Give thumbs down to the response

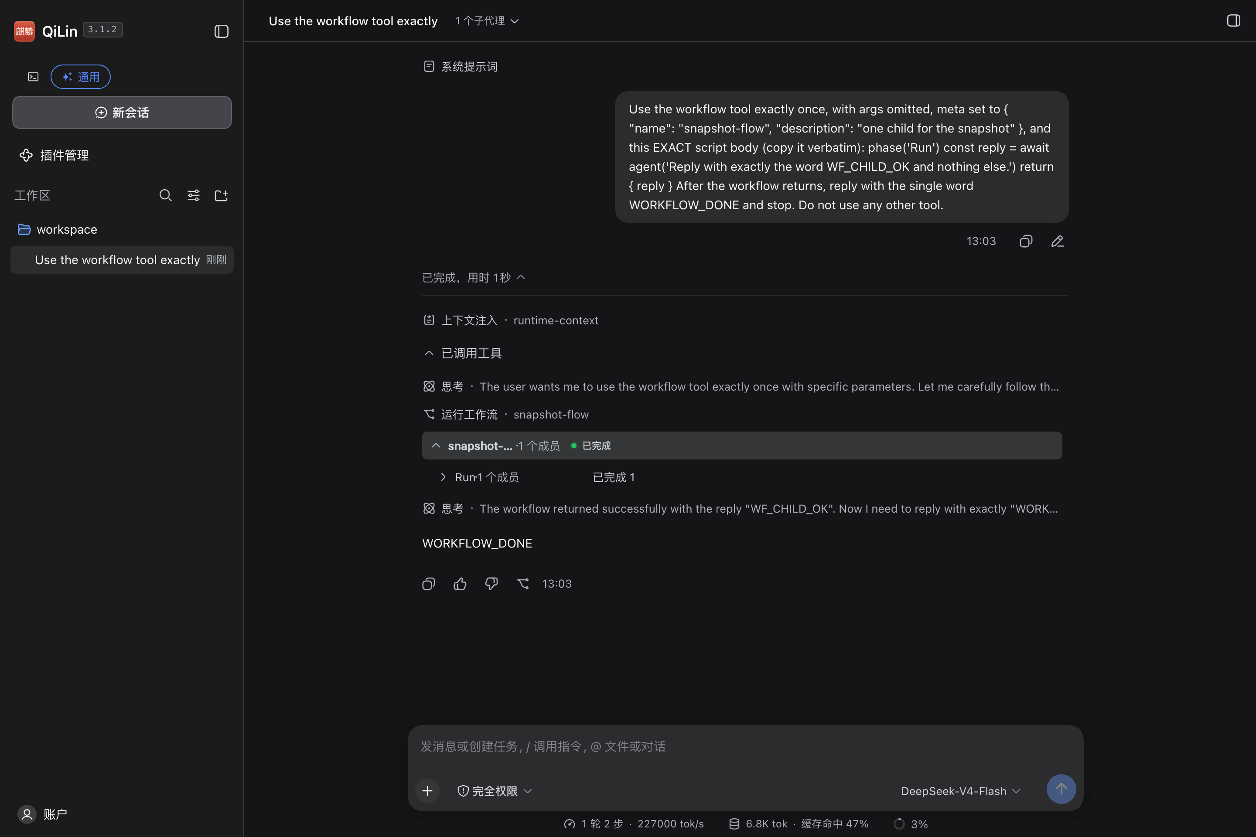pos(491,584)
